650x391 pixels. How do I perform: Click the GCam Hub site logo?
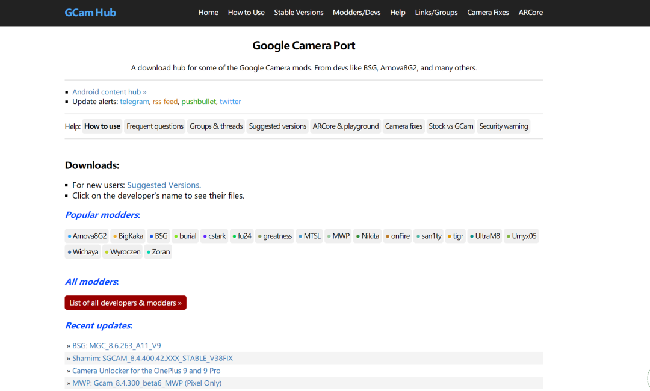click(x=90, y=13)
